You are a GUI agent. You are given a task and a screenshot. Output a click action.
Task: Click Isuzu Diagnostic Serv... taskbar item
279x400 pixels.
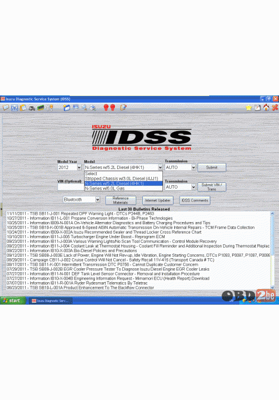click(x=51, y=301)
